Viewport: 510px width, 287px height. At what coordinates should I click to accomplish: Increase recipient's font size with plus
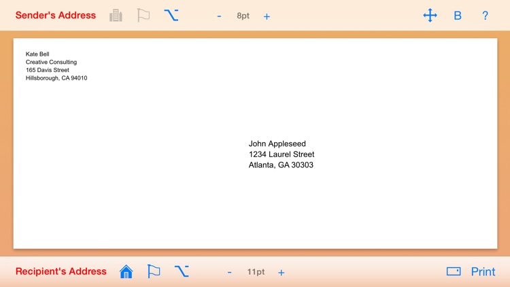pyautogui.click(x=282, y=272)
